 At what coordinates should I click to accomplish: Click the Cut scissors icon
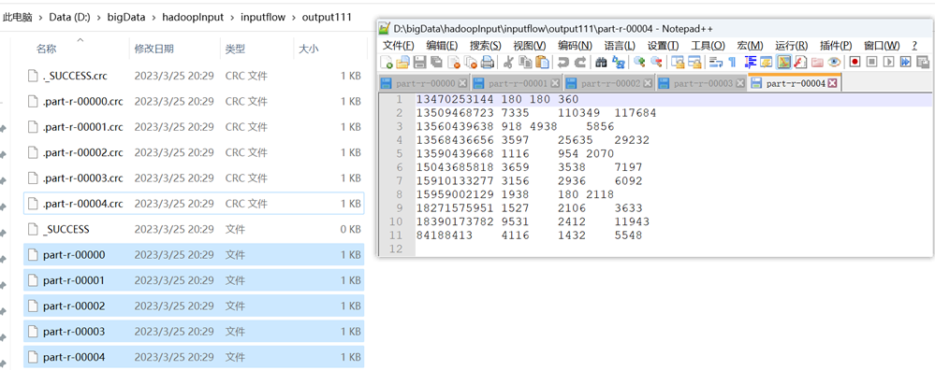click(x=508, y=62)
